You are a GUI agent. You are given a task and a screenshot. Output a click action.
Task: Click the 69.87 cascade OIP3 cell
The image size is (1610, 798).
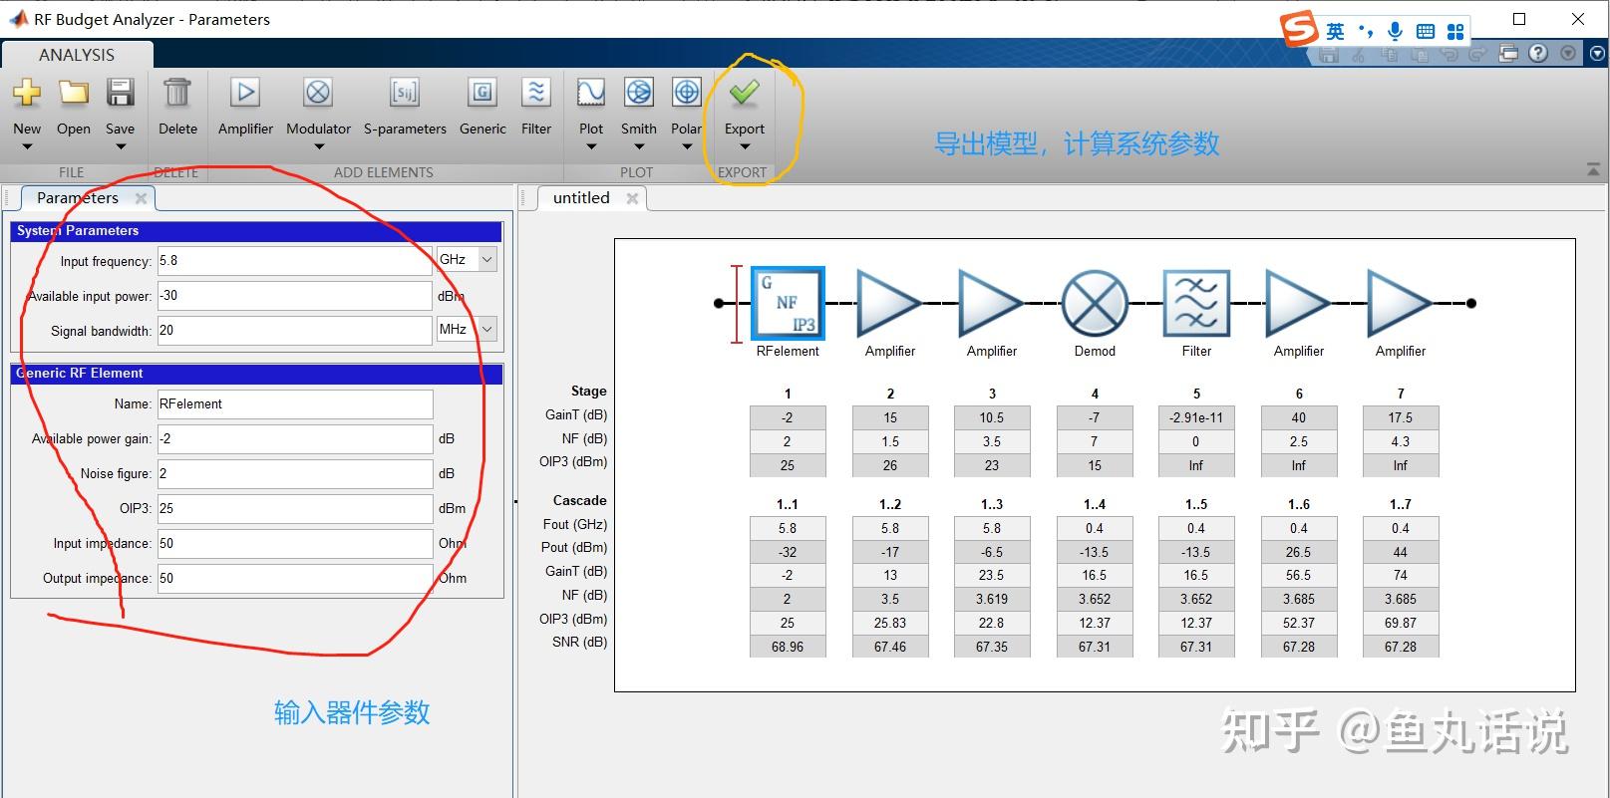[x=1401, y=623]
